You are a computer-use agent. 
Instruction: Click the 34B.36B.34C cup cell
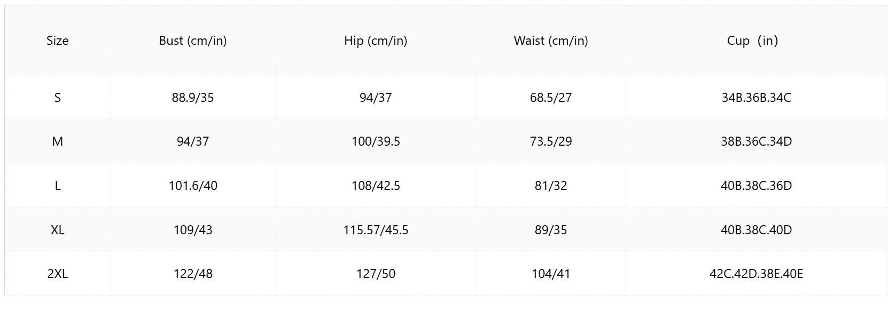coord(757,98)
